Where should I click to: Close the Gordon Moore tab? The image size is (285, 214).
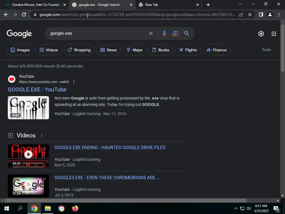click(65, 5)
